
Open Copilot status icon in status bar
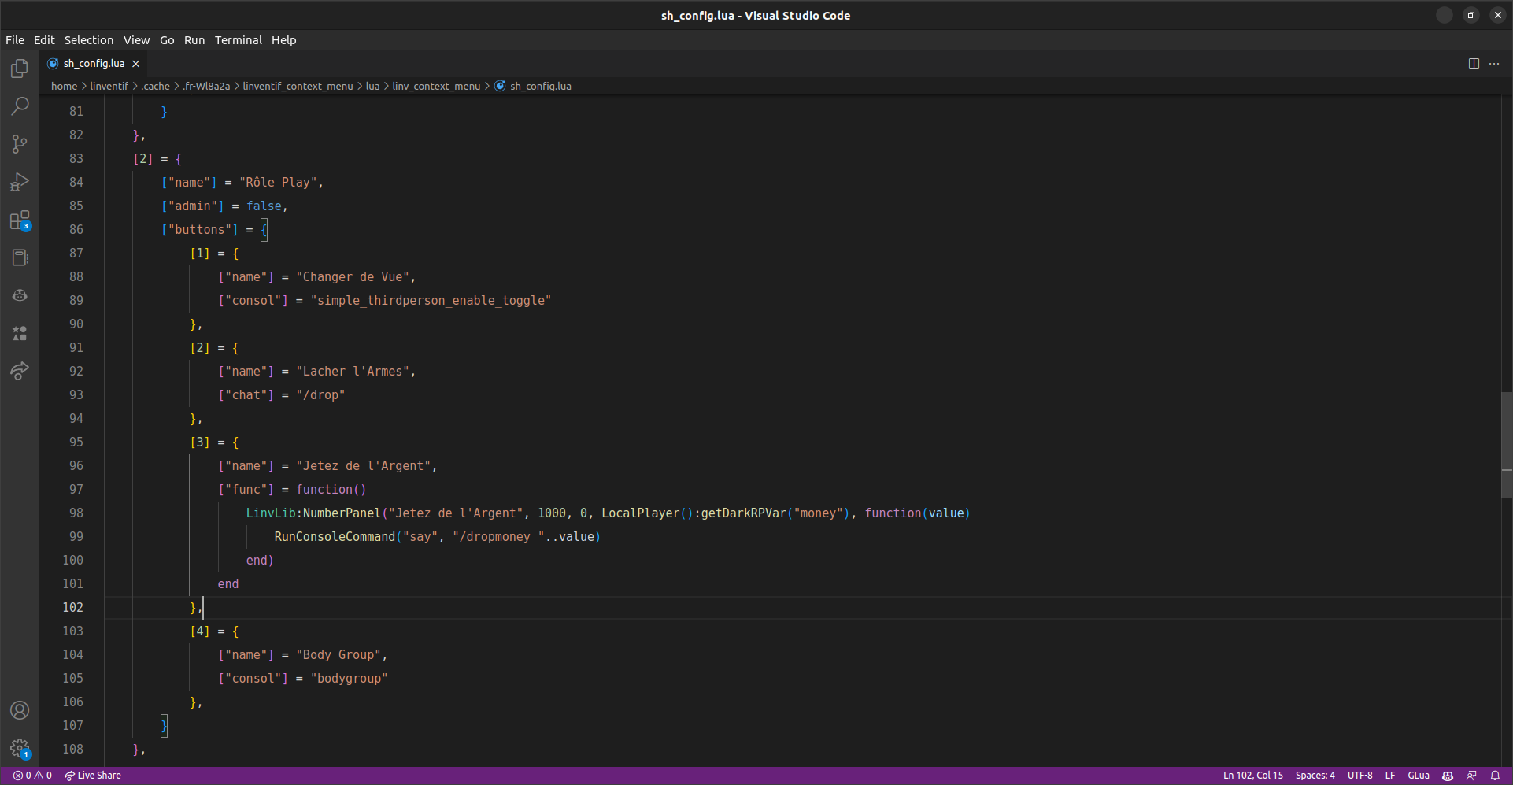pos(1448,776)
